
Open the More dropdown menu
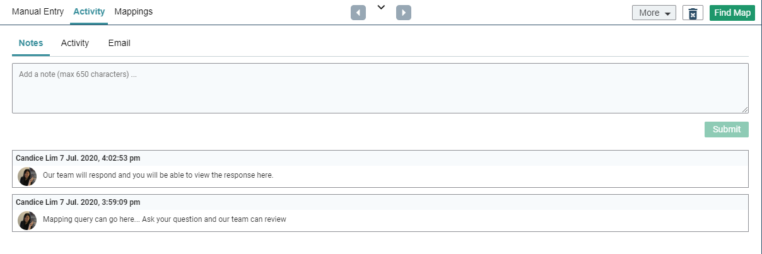coord(654,13)
